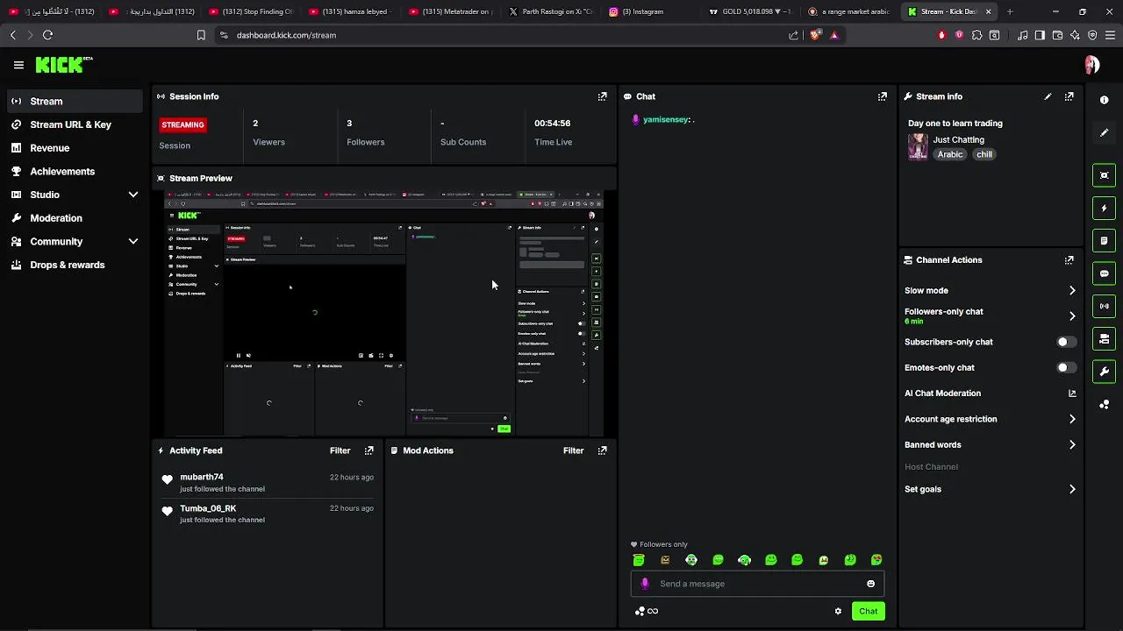Image resolution: width=1123 pixels, height=631 pixels.
Task: Click the three-dots cluster icon at sidebar bottom
Action: pos(1104,404)
